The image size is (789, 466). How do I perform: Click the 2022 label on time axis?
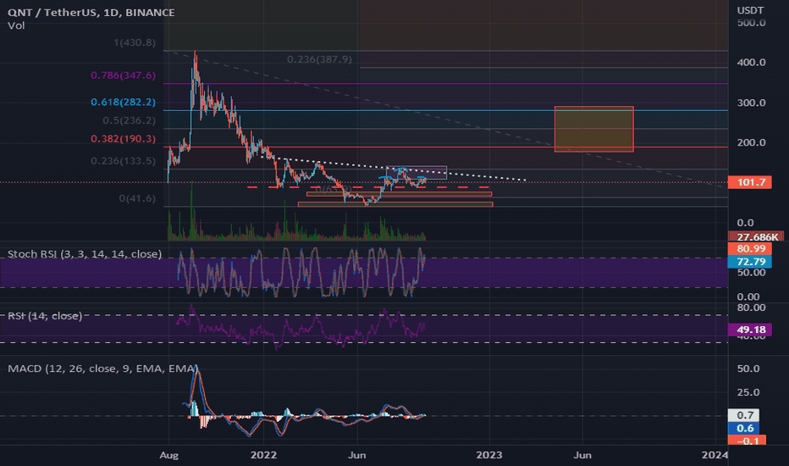pyautogui.click(x=263, y=455)
